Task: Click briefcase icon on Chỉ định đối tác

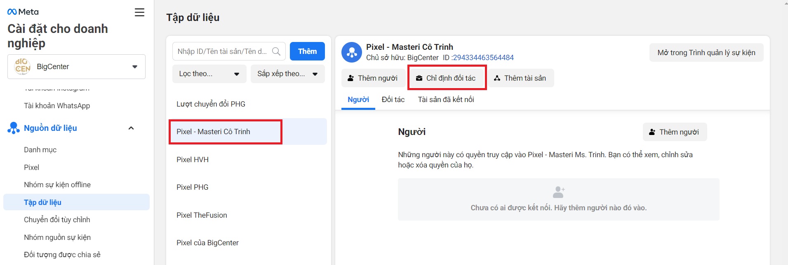Action: click(419, 78)
